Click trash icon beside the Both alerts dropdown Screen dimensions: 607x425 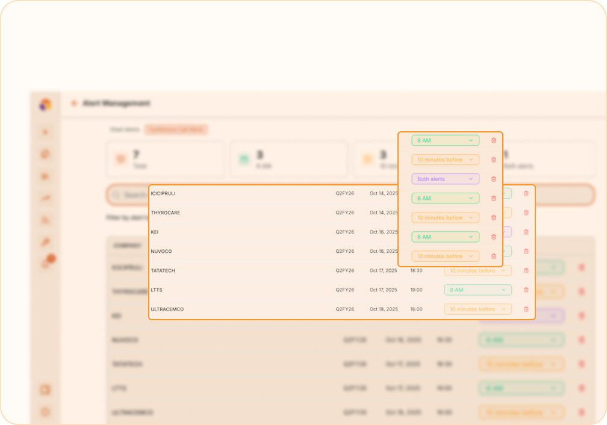pos(493,179)
